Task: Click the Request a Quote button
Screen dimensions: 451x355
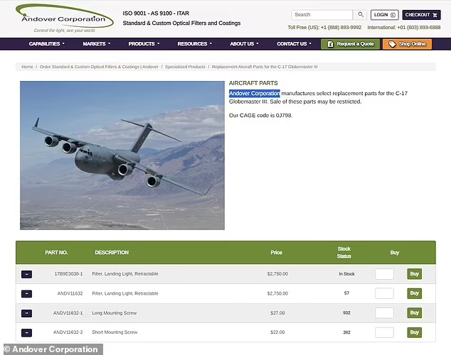Action: 350,44
